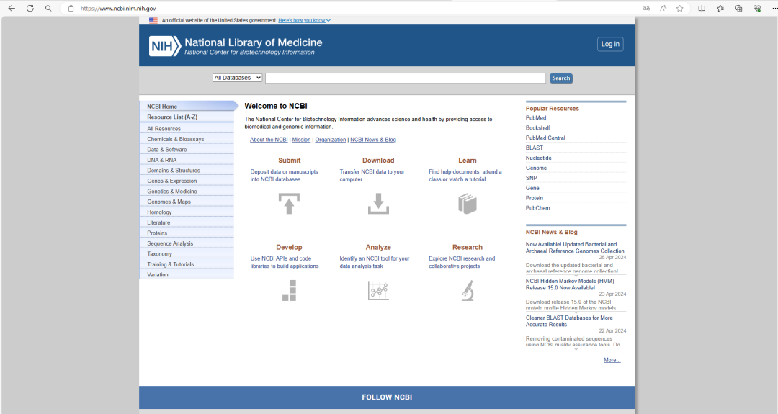Open Genome in Popular Resources
Viewport: 778px width, 414px height.
[x=536, y=168]
